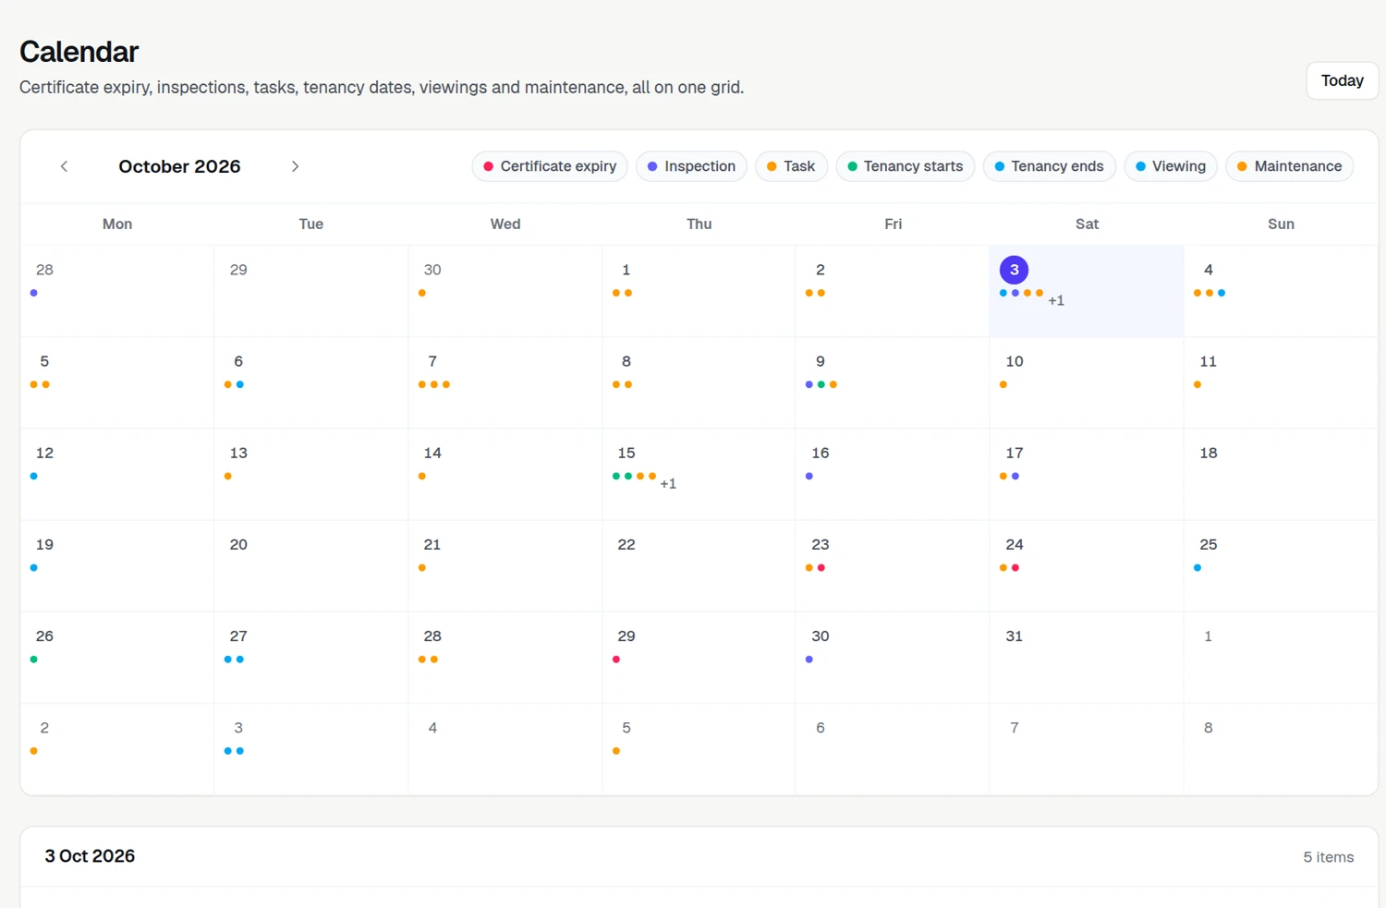The height and width of the screenshot is (908, 1386).
Task: Select Sunday 4 October
Action: coord(1281,291)
